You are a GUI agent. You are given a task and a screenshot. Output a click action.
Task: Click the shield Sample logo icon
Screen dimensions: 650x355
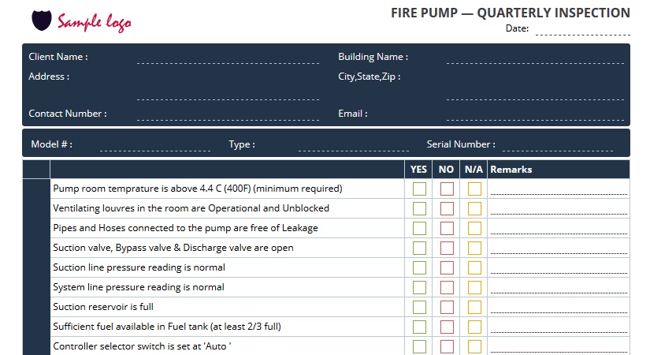pos(42,21)
